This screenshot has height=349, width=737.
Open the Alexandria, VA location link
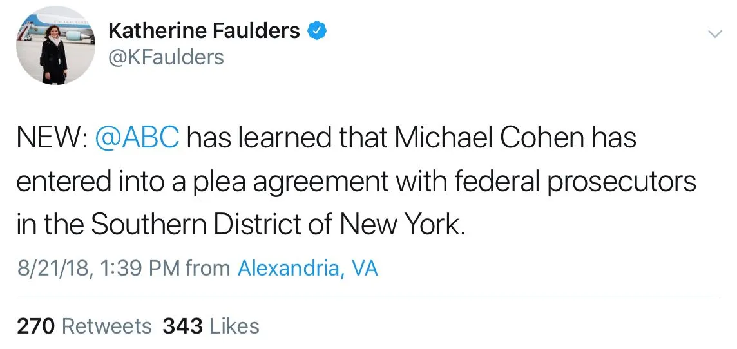(x=308, y=267)
